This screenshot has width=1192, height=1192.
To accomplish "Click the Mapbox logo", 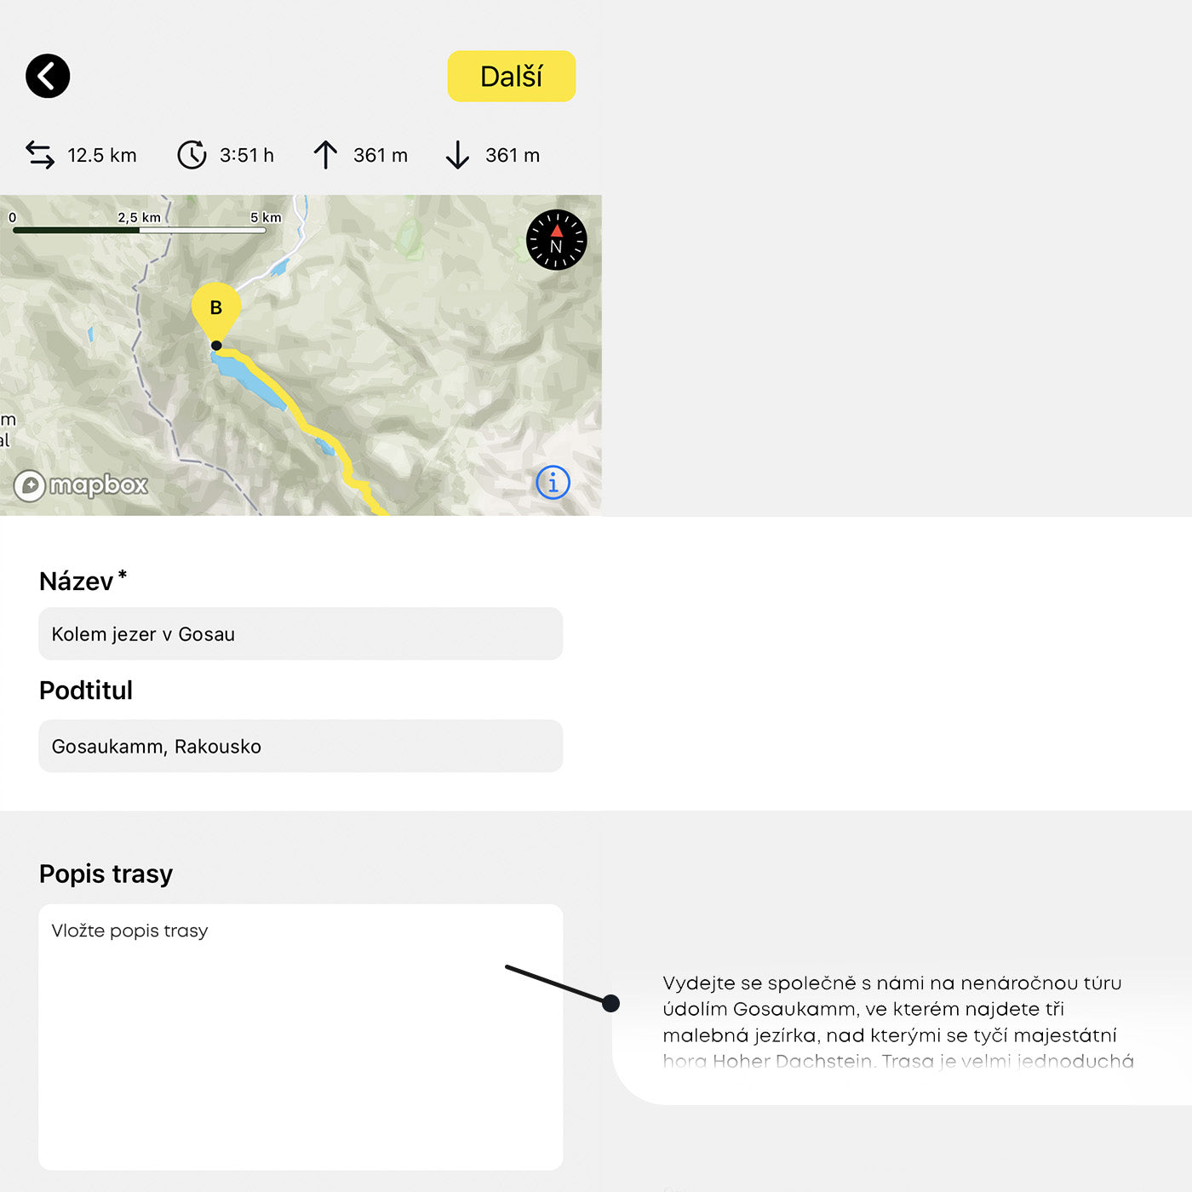I will pyautogui.click(x=82, y=485).
